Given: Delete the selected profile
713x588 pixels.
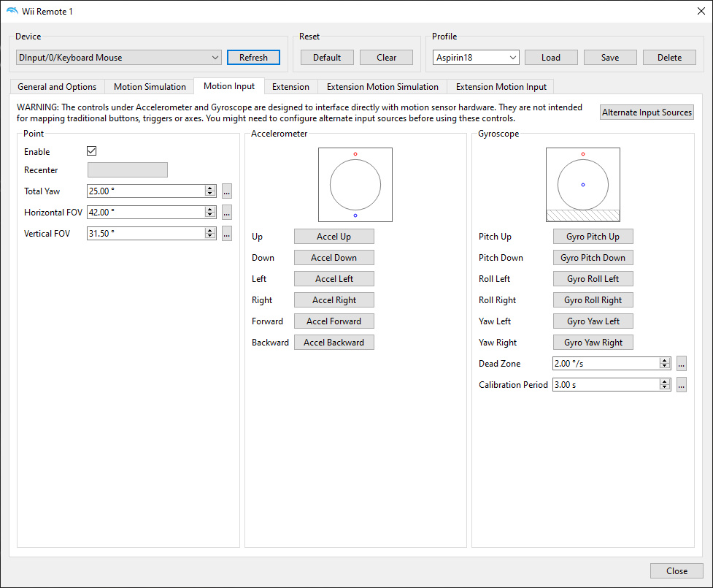Looking at the screenshot, I should click(669, 58).
